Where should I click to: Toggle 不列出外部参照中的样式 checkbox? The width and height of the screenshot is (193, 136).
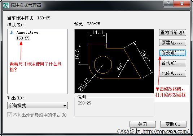[9, 115]
